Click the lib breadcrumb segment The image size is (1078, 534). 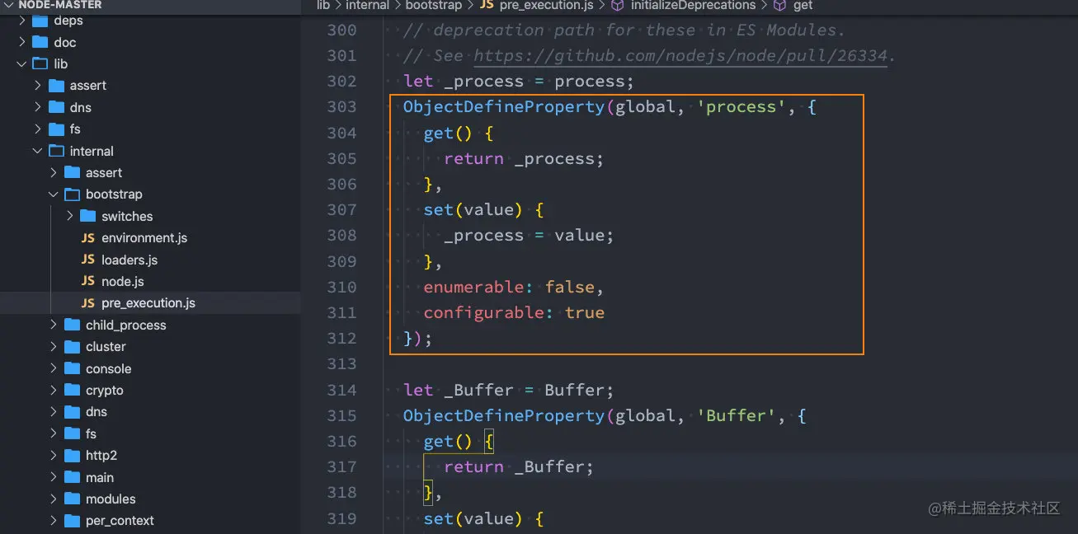point(323,5)
